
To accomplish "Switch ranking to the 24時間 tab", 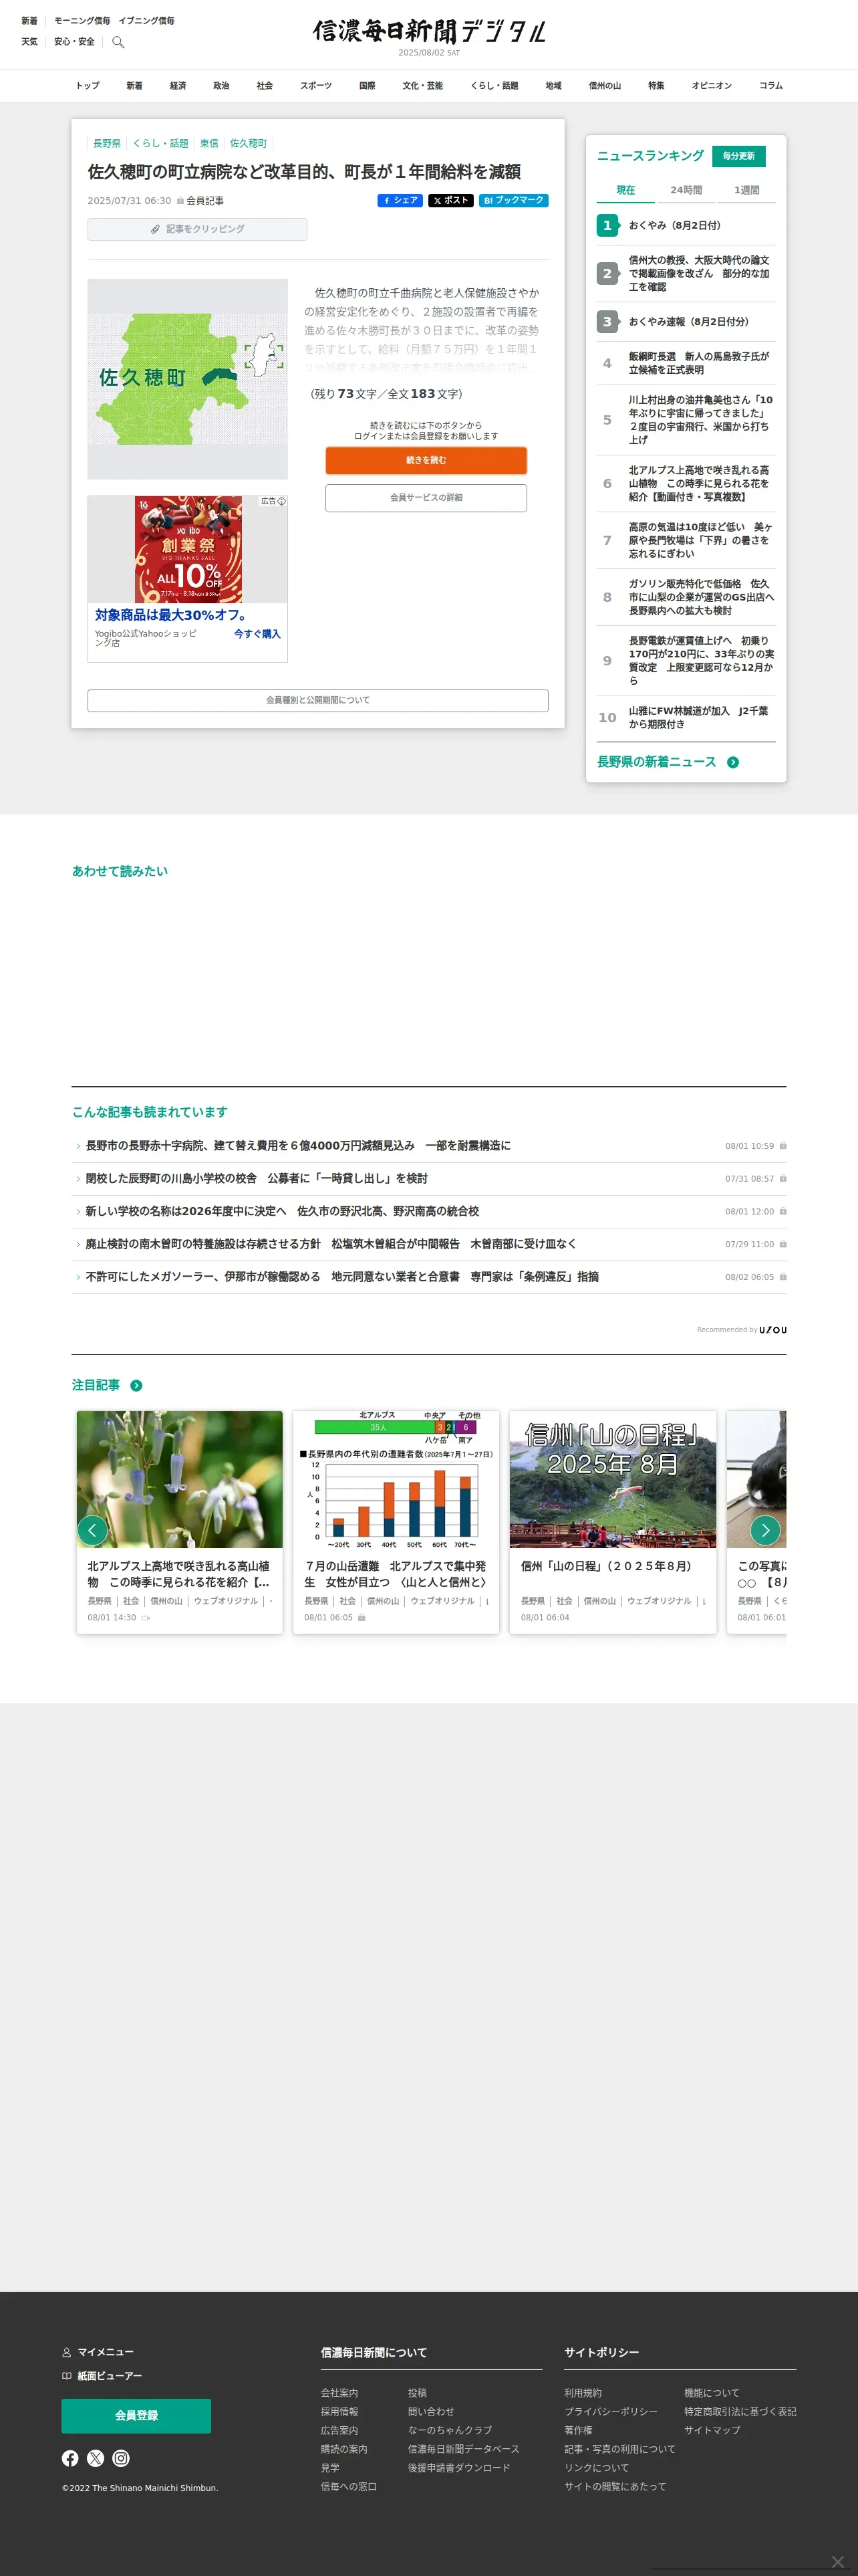I will tap(685, 190).
